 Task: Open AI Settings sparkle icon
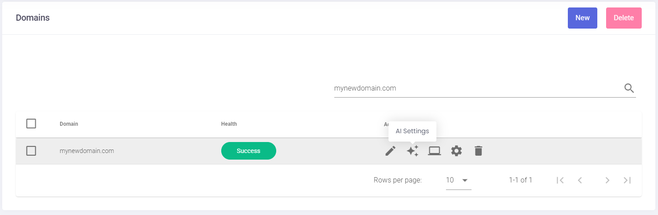click(x=412, y=151)
